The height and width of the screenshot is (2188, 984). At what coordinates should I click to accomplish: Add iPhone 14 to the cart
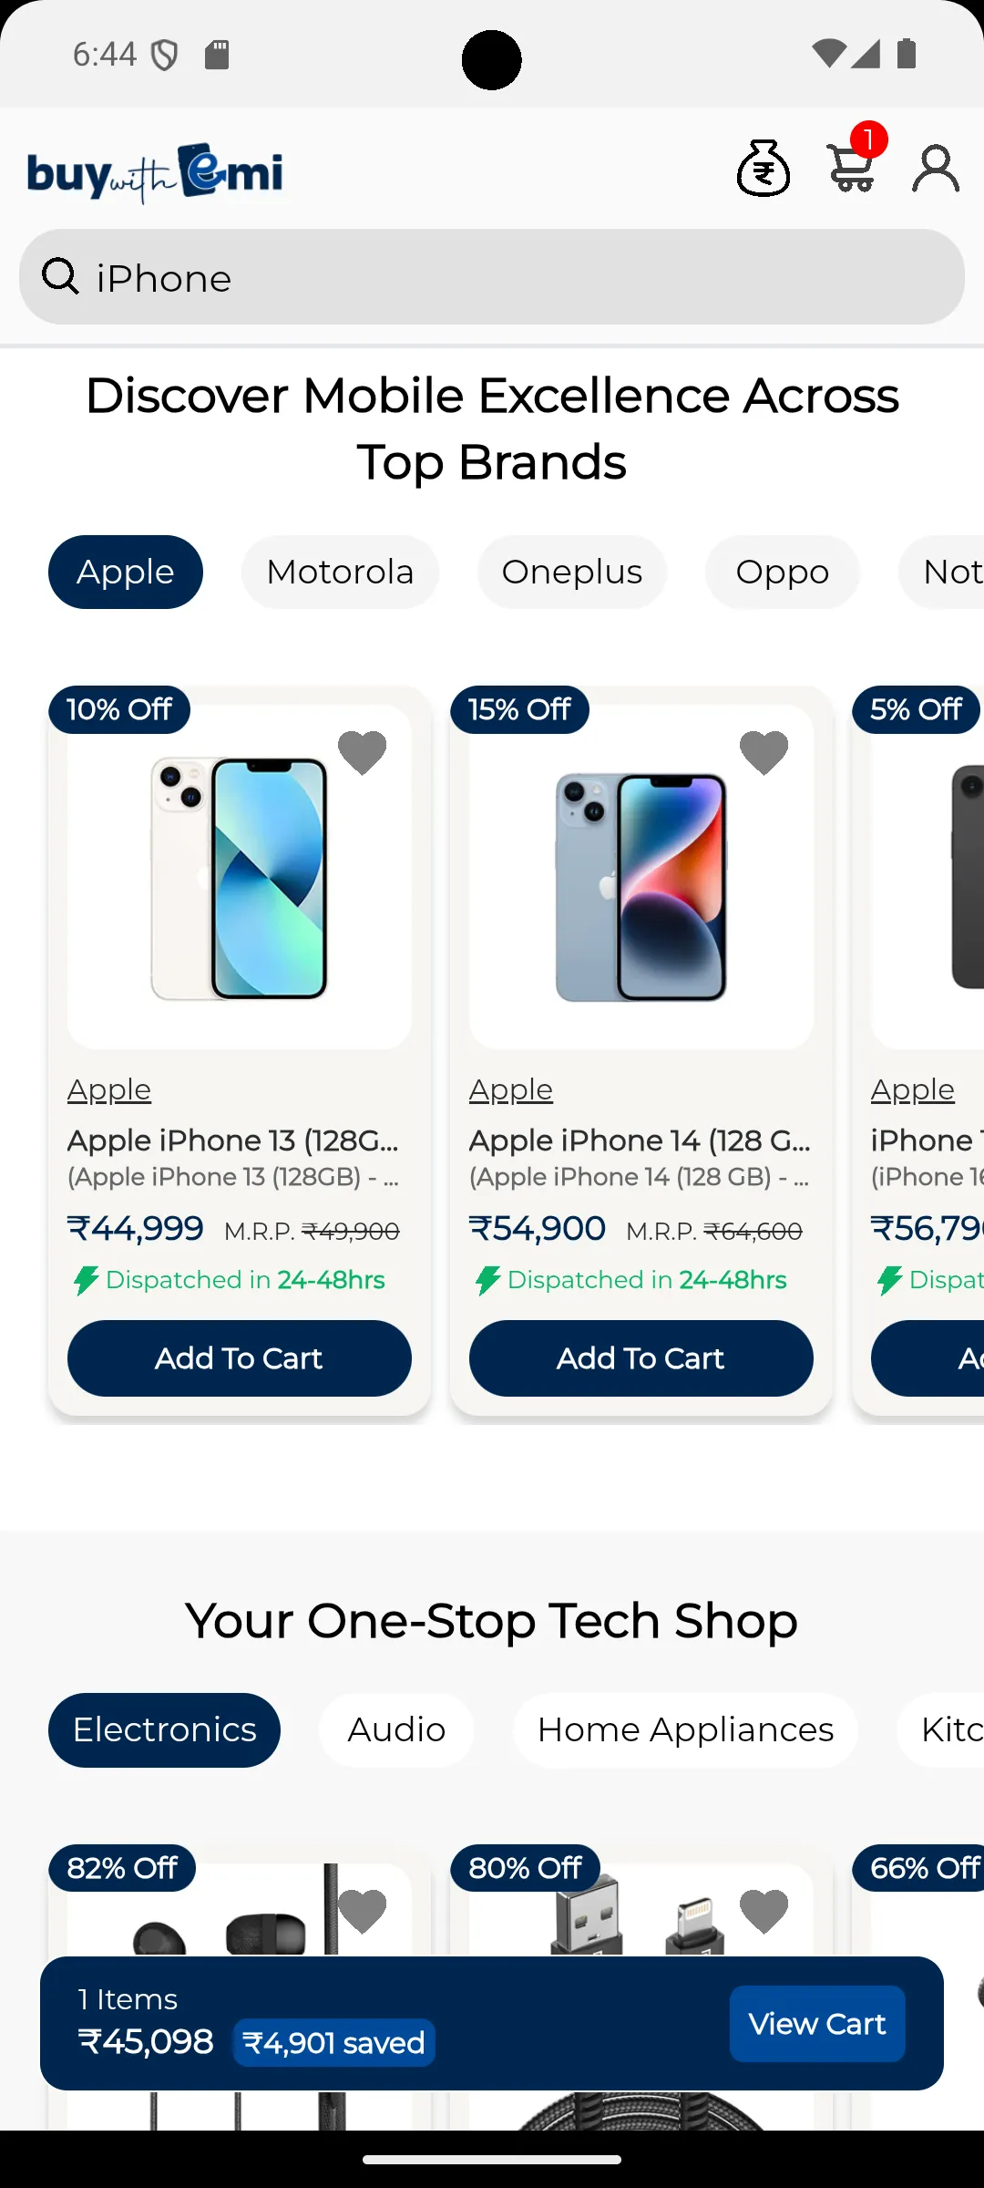[x=641, y=1358]
